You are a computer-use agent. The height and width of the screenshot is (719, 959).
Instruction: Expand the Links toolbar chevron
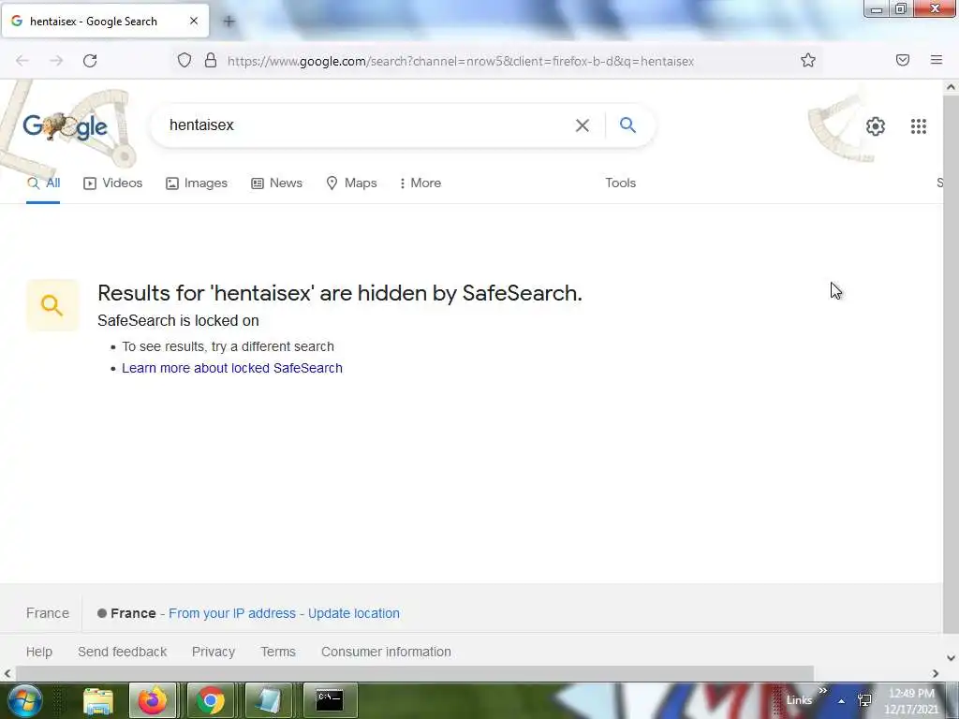(822, 691)
